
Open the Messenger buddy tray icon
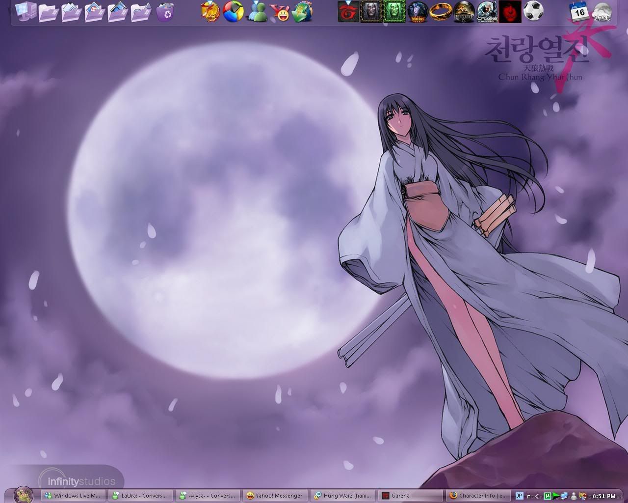click(573, 496)
